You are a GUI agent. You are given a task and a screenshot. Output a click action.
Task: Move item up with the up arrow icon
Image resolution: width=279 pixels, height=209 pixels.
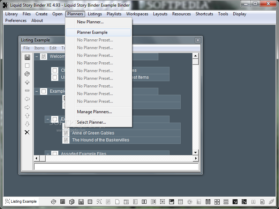coord(27,116)
